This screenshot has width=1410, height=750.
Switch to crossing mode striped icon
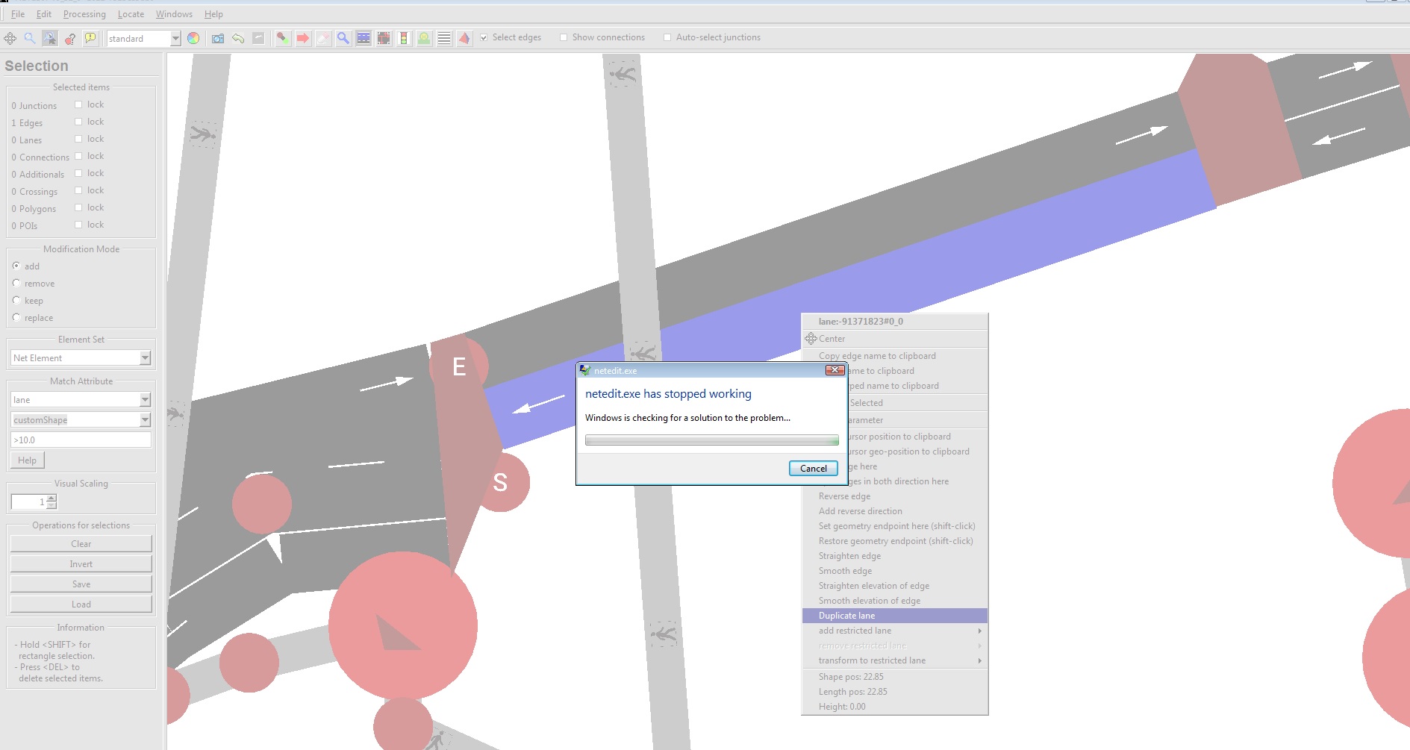click(x=444, y=38)
